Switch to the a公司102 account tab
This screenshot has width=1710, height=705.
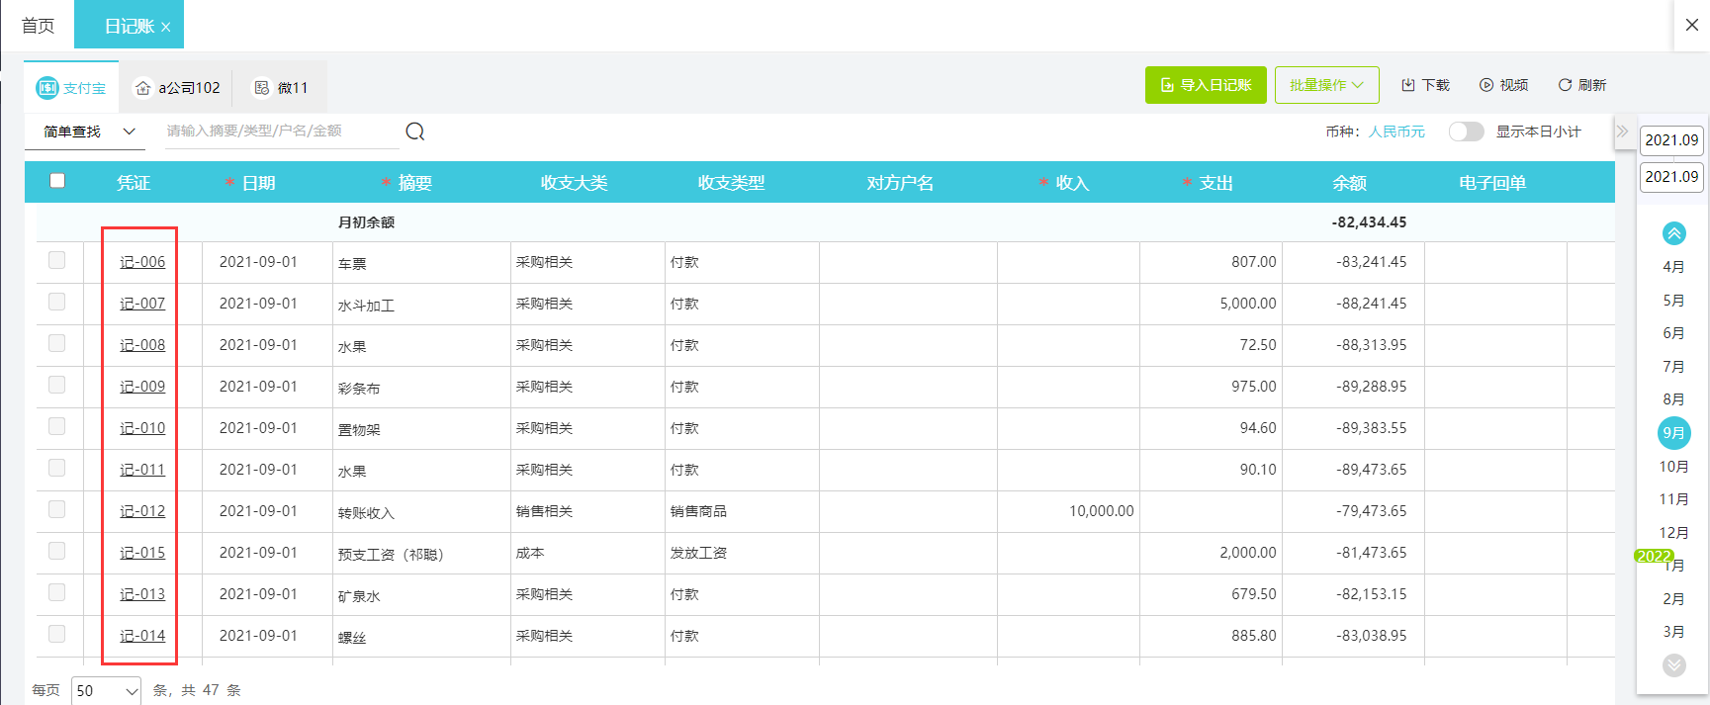pos(178,88)
